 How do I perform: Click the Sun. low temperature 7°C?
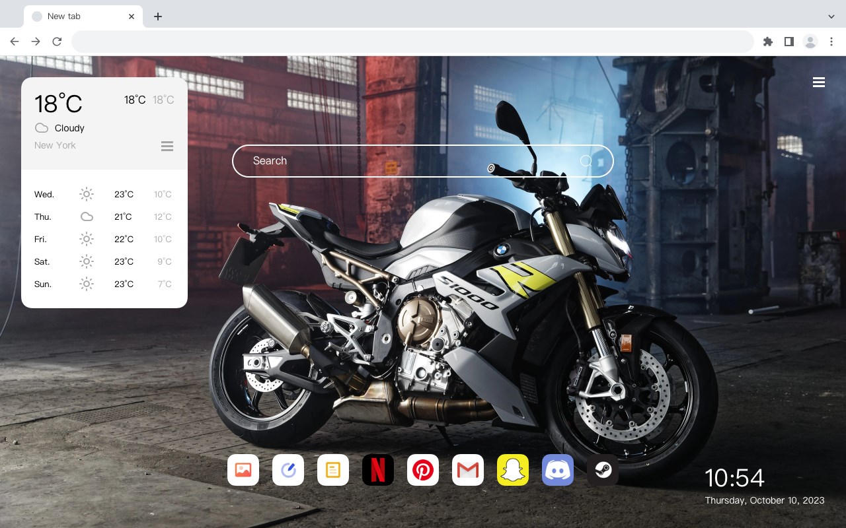click(165, 284)
